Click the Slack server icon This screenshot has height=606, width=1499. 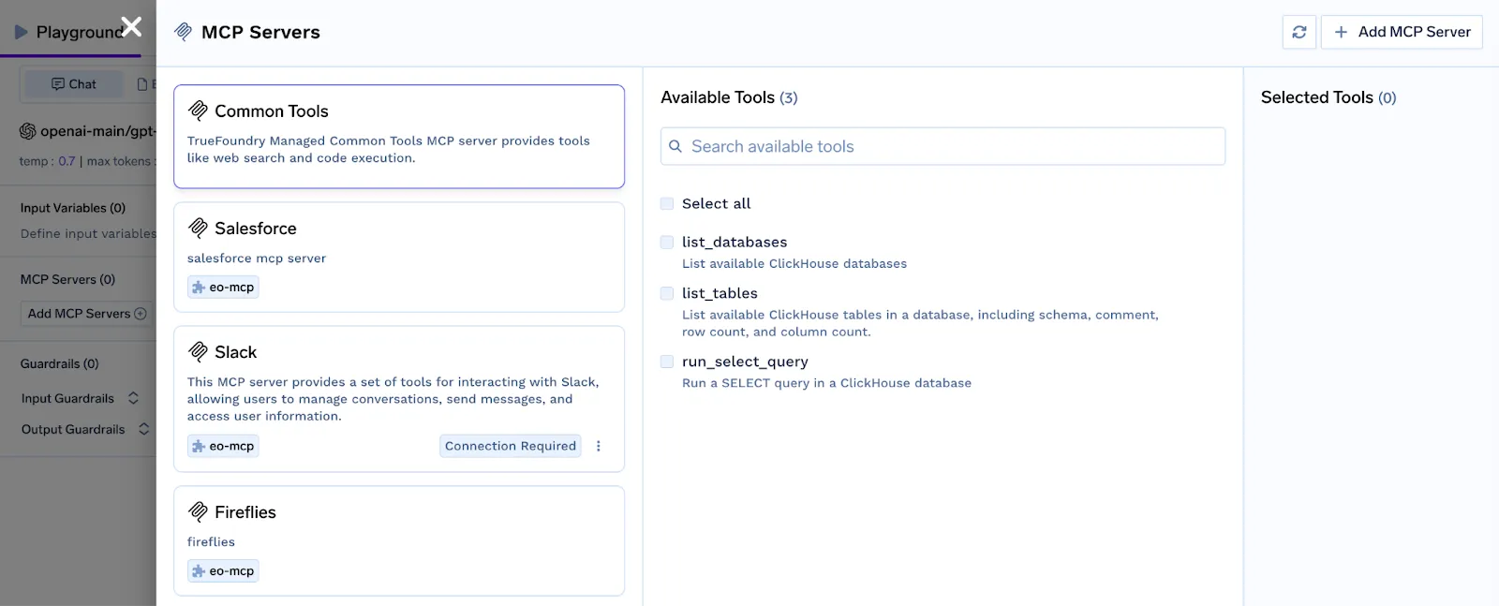coord(198,351)
